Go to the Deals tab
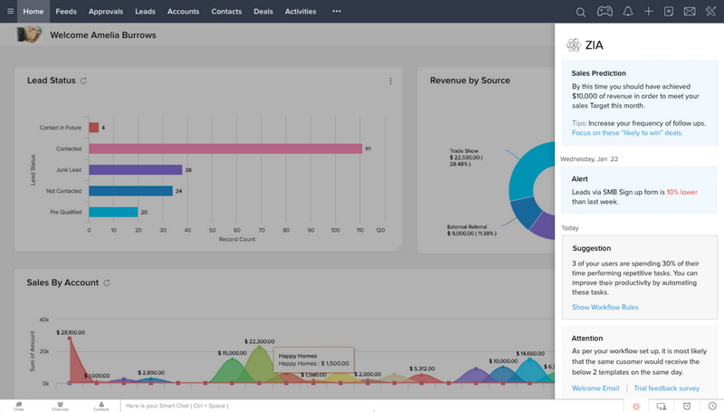This screenshot has width=724, height=412. click(263, 12)
